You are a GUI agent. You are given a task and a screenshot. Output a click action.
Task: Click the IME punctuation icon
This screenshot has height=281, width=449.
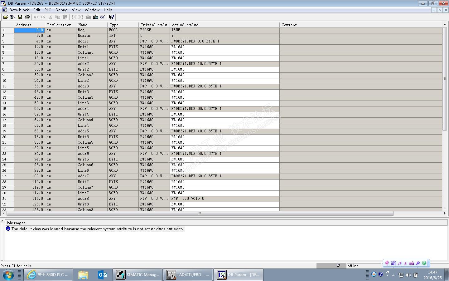(x=400, y=263)
